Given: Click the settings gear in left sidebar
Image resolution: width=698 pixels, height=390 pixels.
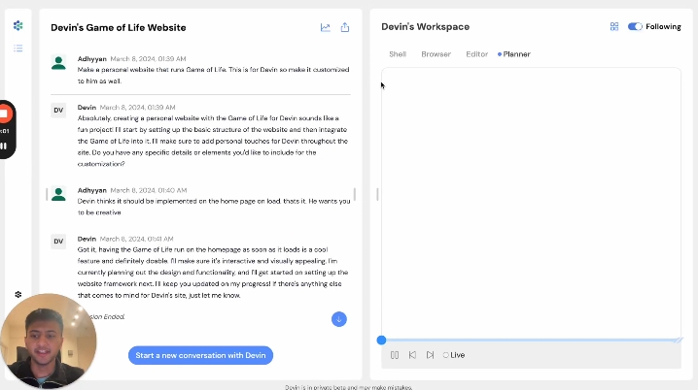Looking at the screenshot, I should tap(18, 294).
